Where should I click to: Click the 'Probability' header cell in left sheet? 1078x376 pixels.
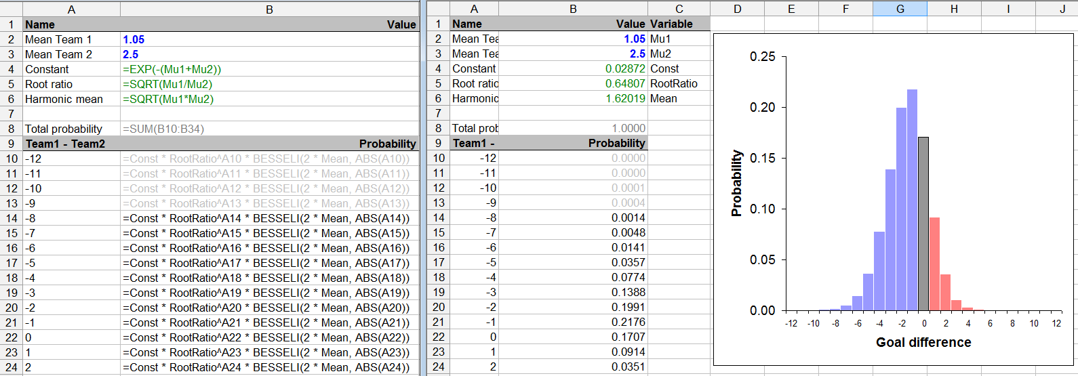click(270, 144)
